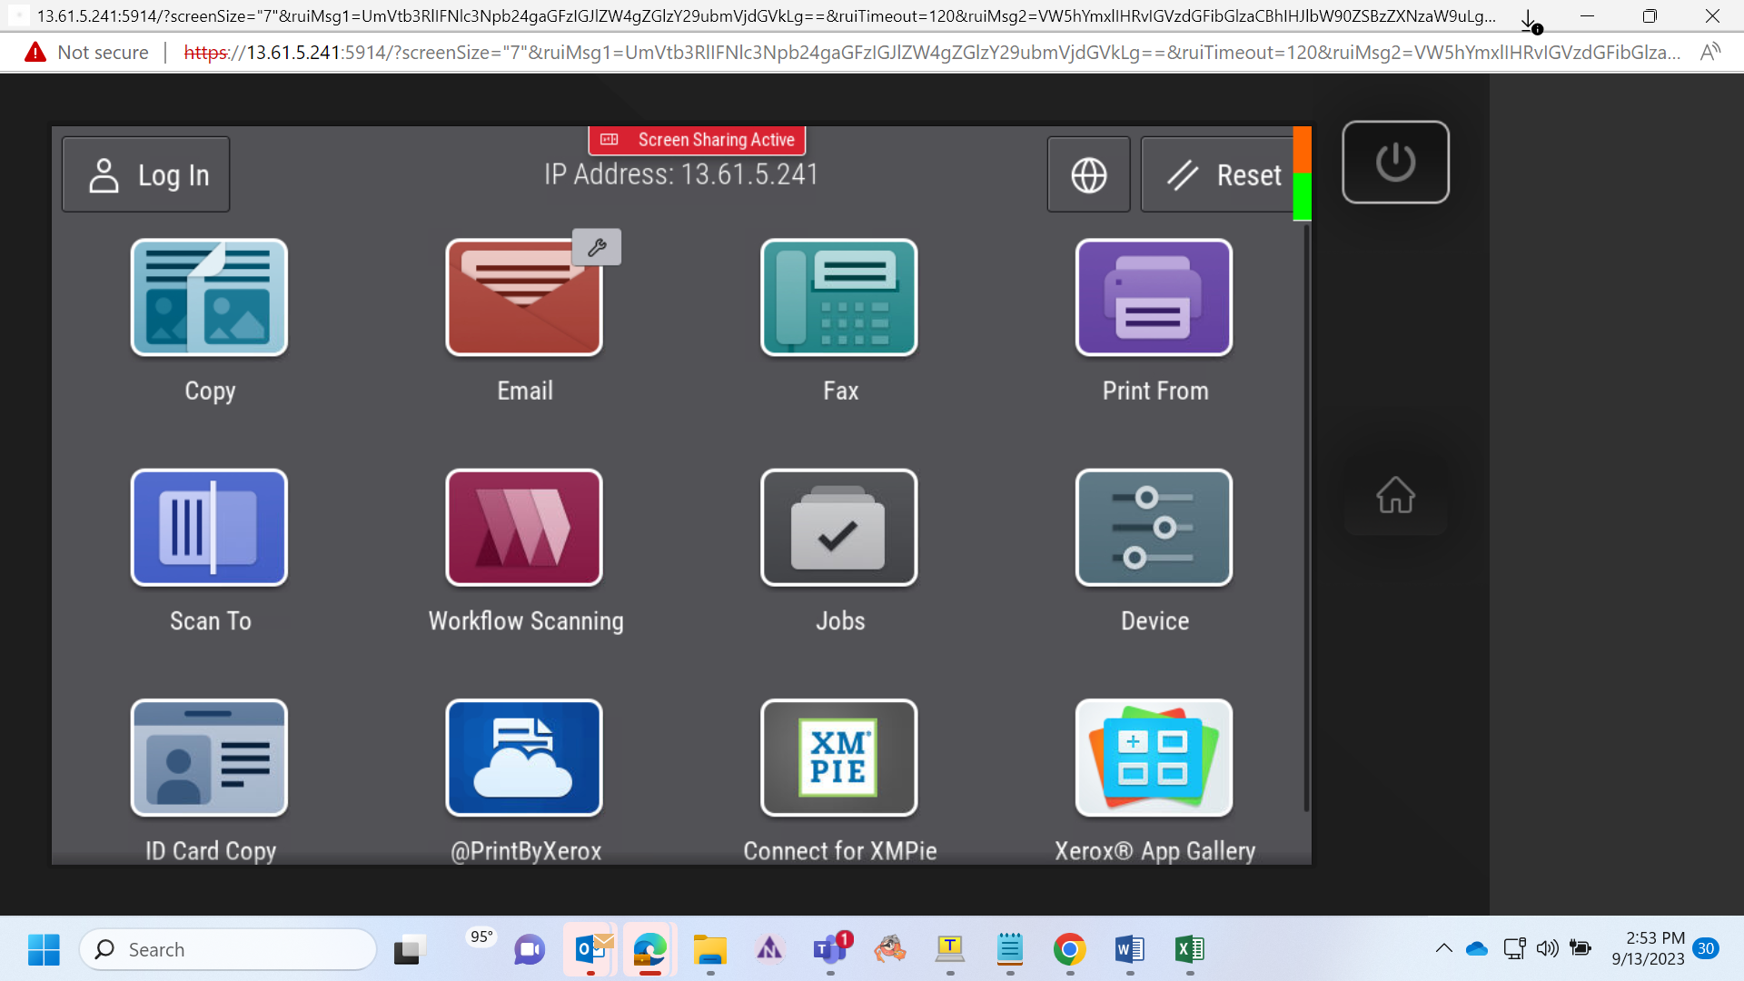Go to the Home screen button

tap(1396, 495)
